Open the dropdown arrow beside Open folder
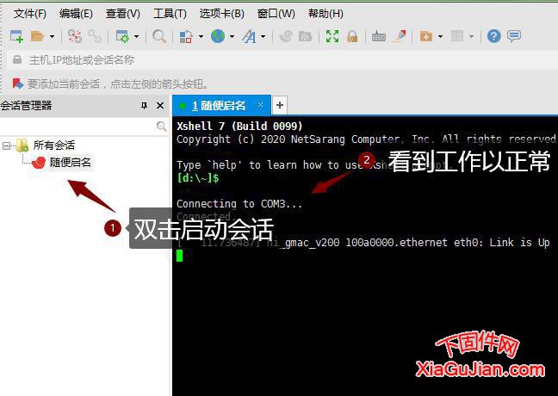Image resolution: width=558 pixels, height=396 pixels. pos(52,37)
